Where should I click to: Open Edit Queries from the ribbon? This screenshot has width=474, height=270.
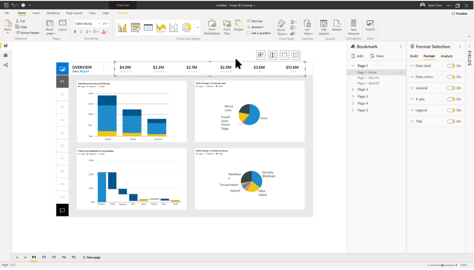pyautogui.click(x=324, y=24)
